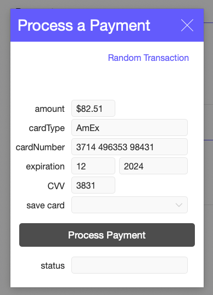The image size is (213, 295).
Task: Select the expiration year field showing 2024
Action: pos(153,166)
